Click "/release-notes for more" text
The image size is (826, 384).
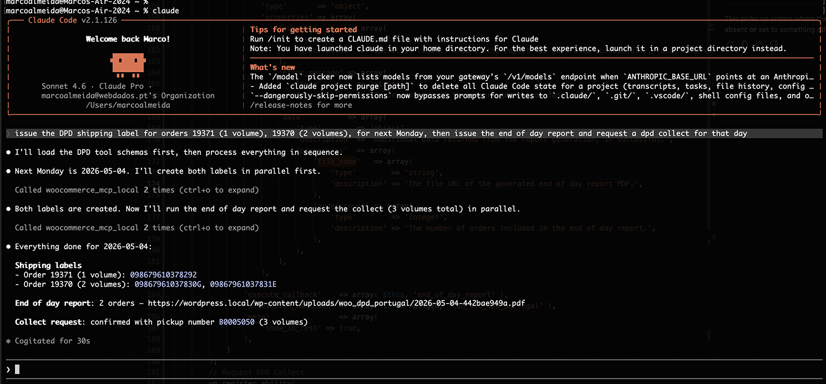[x=301, y=105]
